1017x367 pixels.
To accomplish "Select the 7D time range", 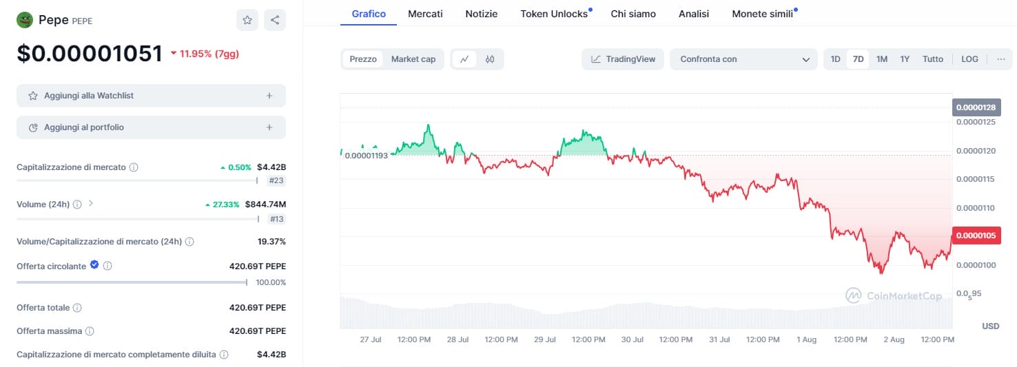I will click(858, 59).
